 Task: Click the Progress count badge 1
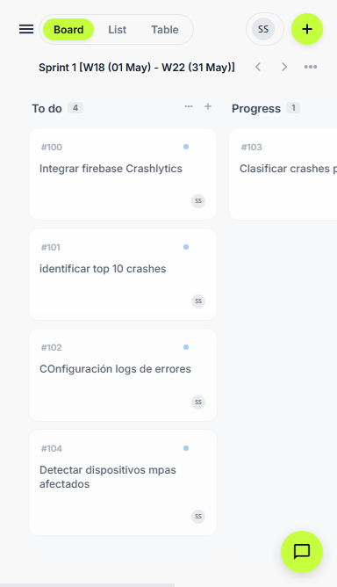click(x=293, y=108)
